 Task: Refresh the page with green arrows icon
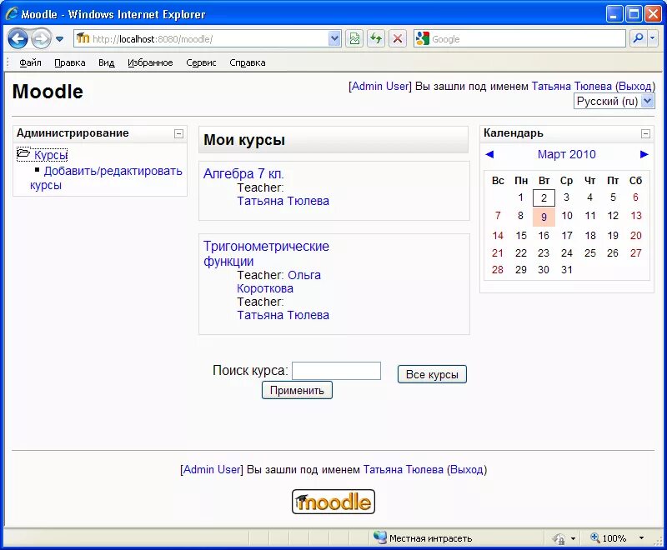[376, 39]
